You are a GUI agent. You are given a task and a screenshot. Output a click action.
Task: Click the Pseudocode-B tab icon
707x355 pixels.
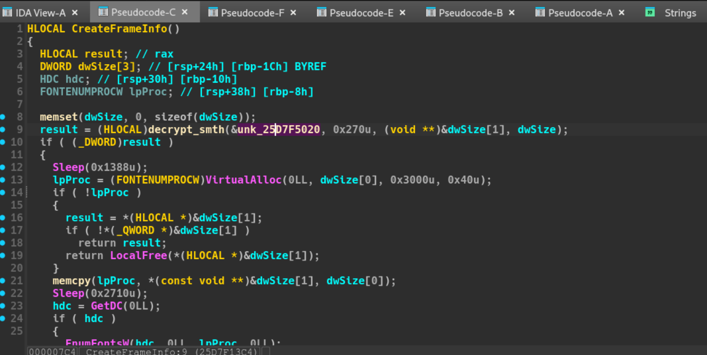pyautogui.click(x=431, y=13)
